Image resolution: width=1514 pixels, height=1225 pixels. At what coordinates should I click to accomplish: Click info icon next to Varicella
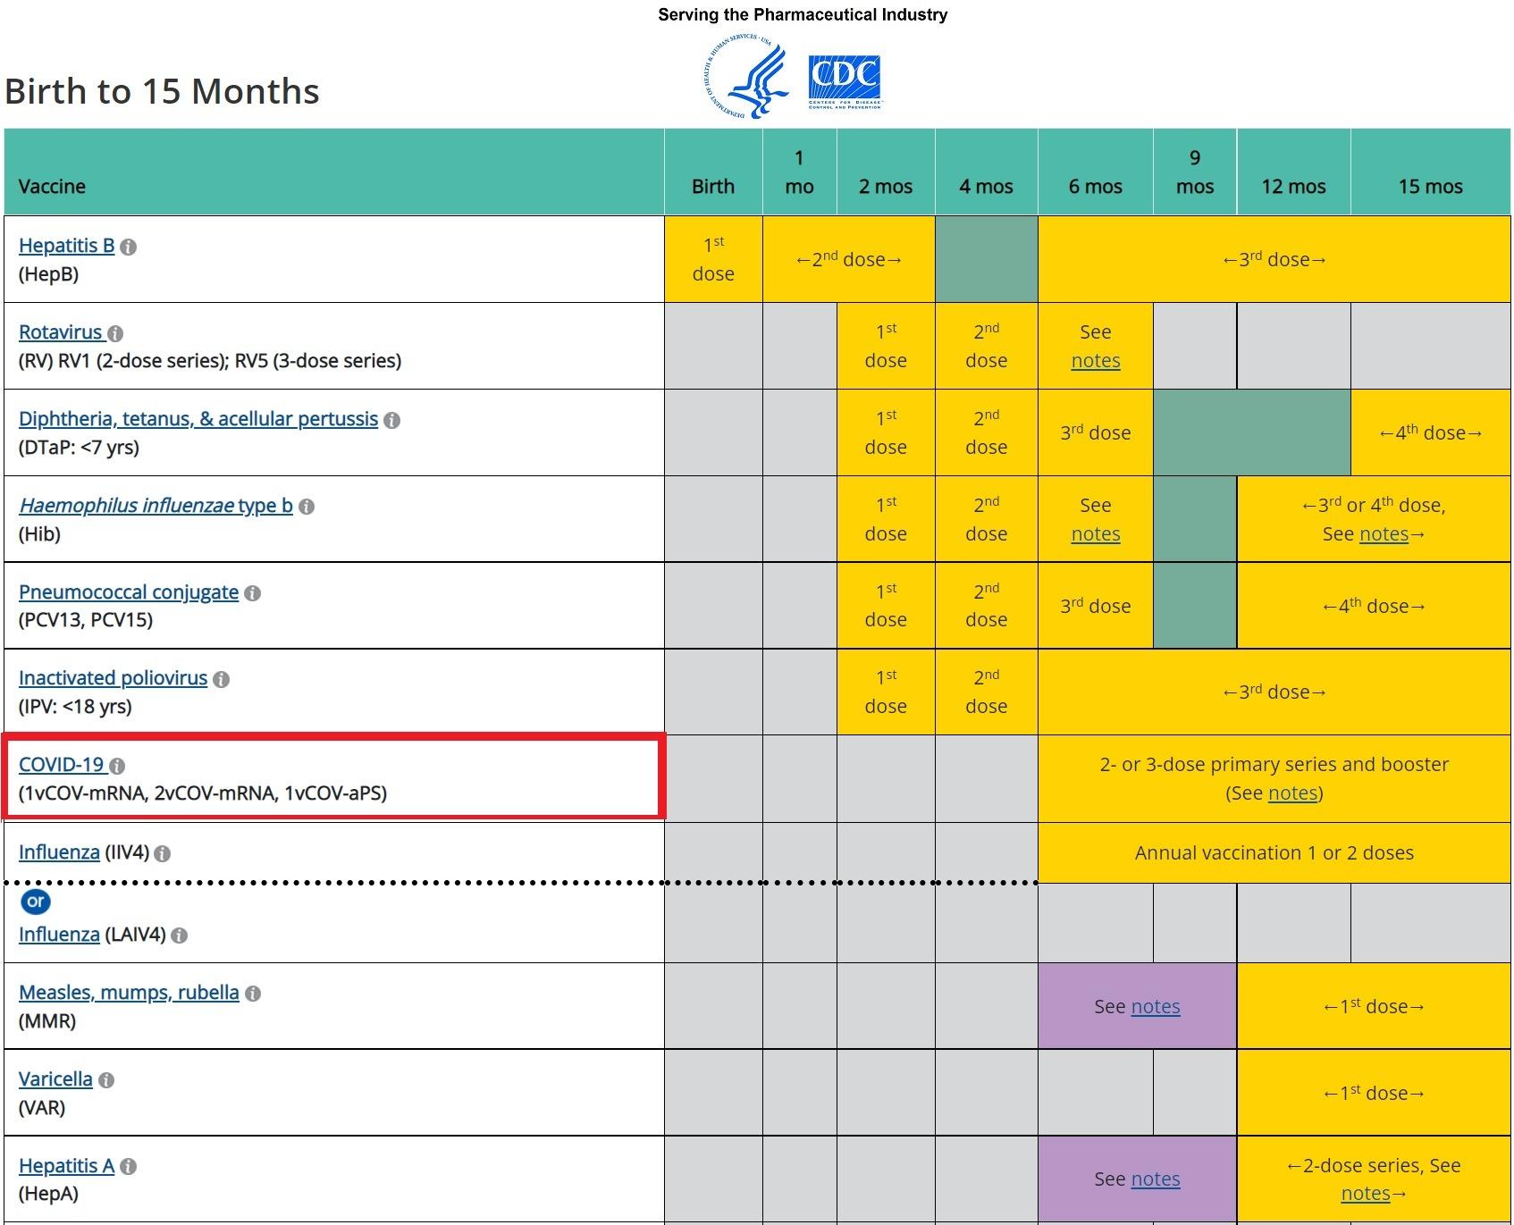(106, 1080)
